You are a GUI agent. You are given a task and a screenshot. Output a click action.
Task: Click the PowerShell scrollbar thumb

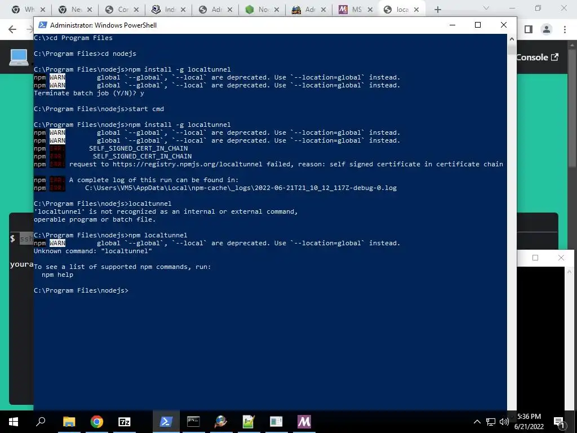click(x=512, y=50)
